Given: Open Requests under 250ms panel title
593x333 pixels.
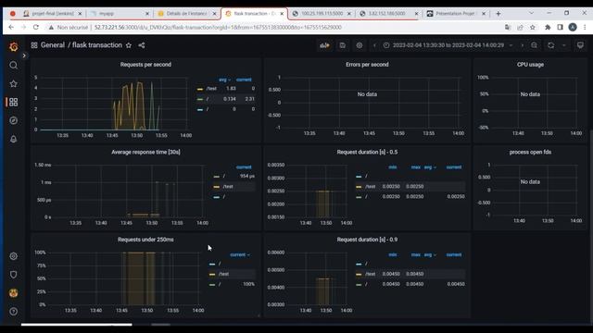Looking at the screenshot, I should coord(145,240).
